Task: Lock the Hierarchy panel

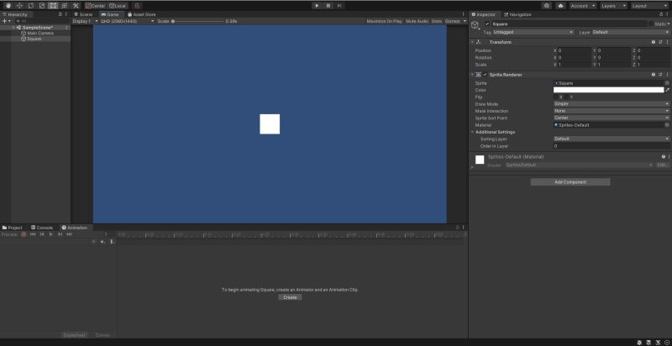Action: point(60,14)
